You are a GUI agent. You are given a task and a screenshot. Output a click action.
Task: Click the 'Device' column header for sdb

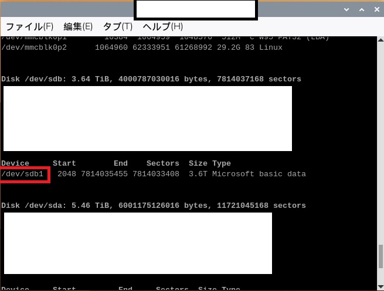tap(15, 163)
